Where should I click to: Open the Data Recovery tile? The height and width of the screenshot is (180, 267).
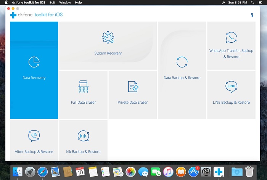34,70
